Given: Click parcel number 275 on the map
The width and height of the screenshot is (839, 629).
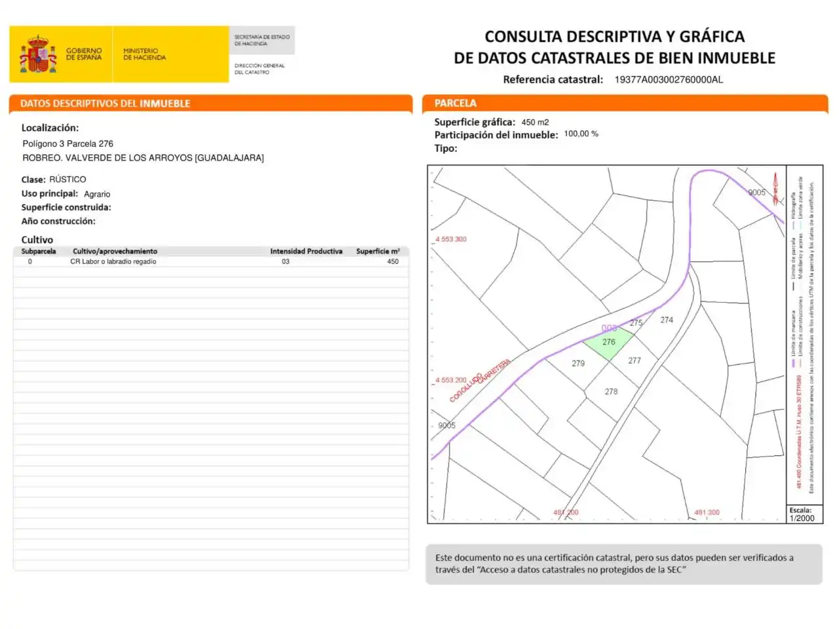Looking at the screenshot, I should (636, 323).
